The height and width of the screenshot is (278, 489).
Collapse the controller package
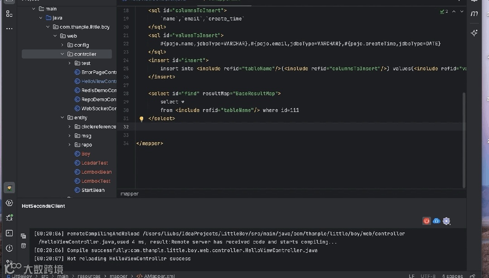62,54
